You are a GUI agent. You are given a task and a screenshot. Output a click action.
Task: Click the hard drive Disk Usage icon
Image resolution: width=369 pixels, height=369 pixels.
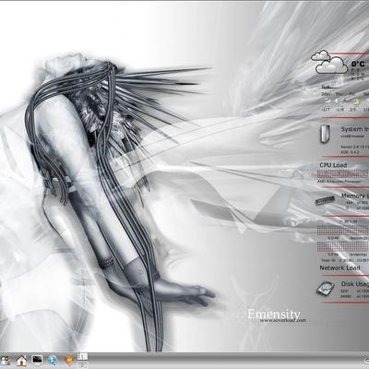tap(326, 289)
